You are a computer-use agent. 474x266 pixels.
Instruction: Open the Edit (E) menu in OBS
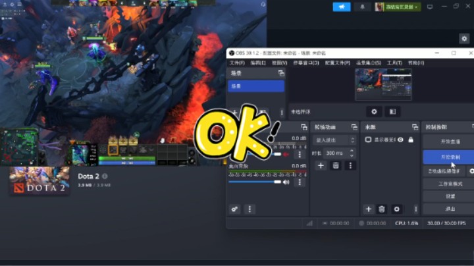pyautogui.click(x=258, y=63)
